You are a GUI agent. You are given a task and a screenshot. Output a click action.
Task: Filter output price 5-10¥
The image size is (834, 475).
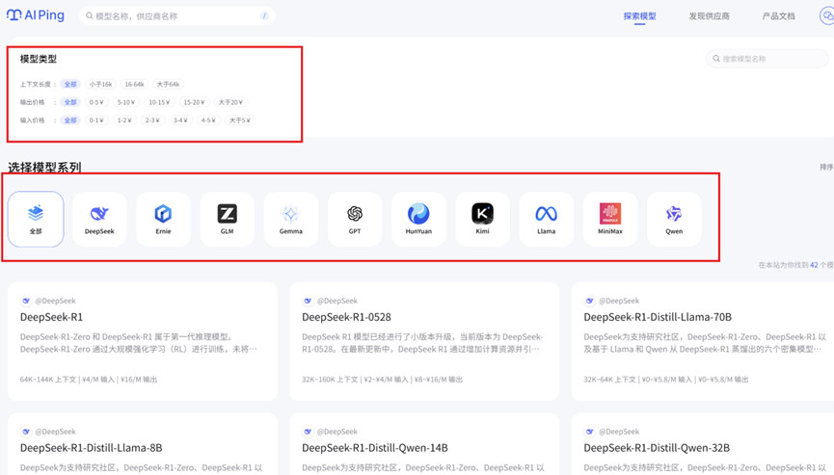point(126,102)
